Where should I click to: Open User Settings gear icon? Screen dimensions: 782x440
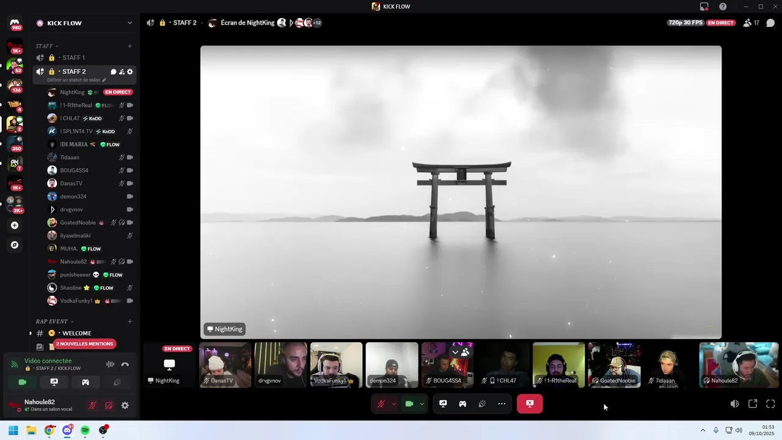click(x=125, y=405)
